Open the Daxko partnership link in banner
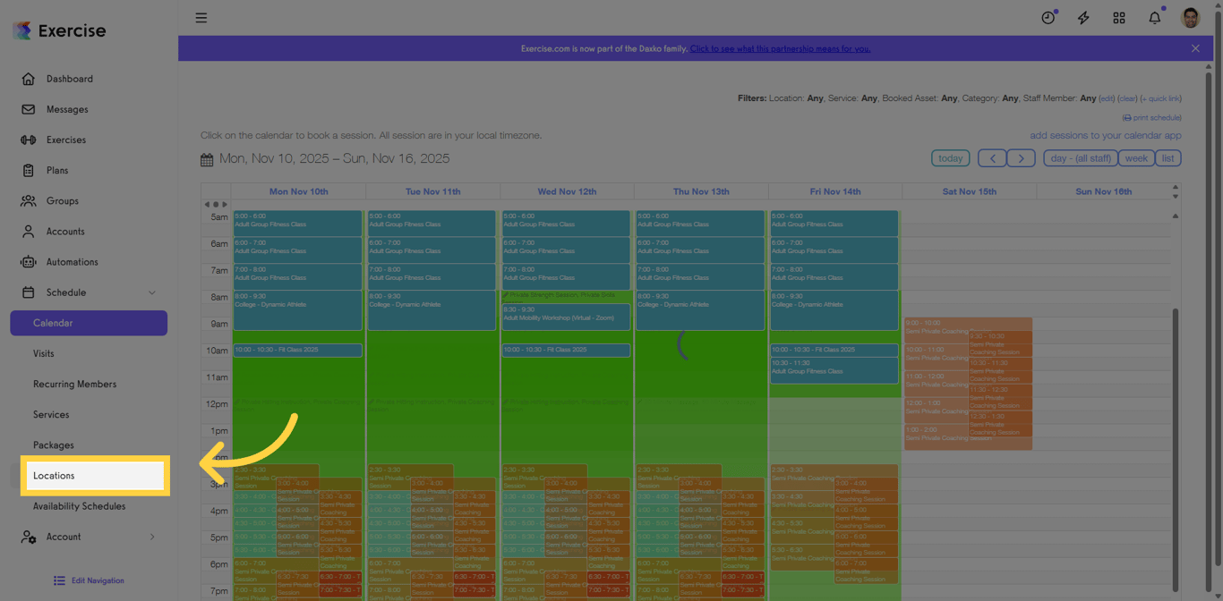 coord(780,48)
